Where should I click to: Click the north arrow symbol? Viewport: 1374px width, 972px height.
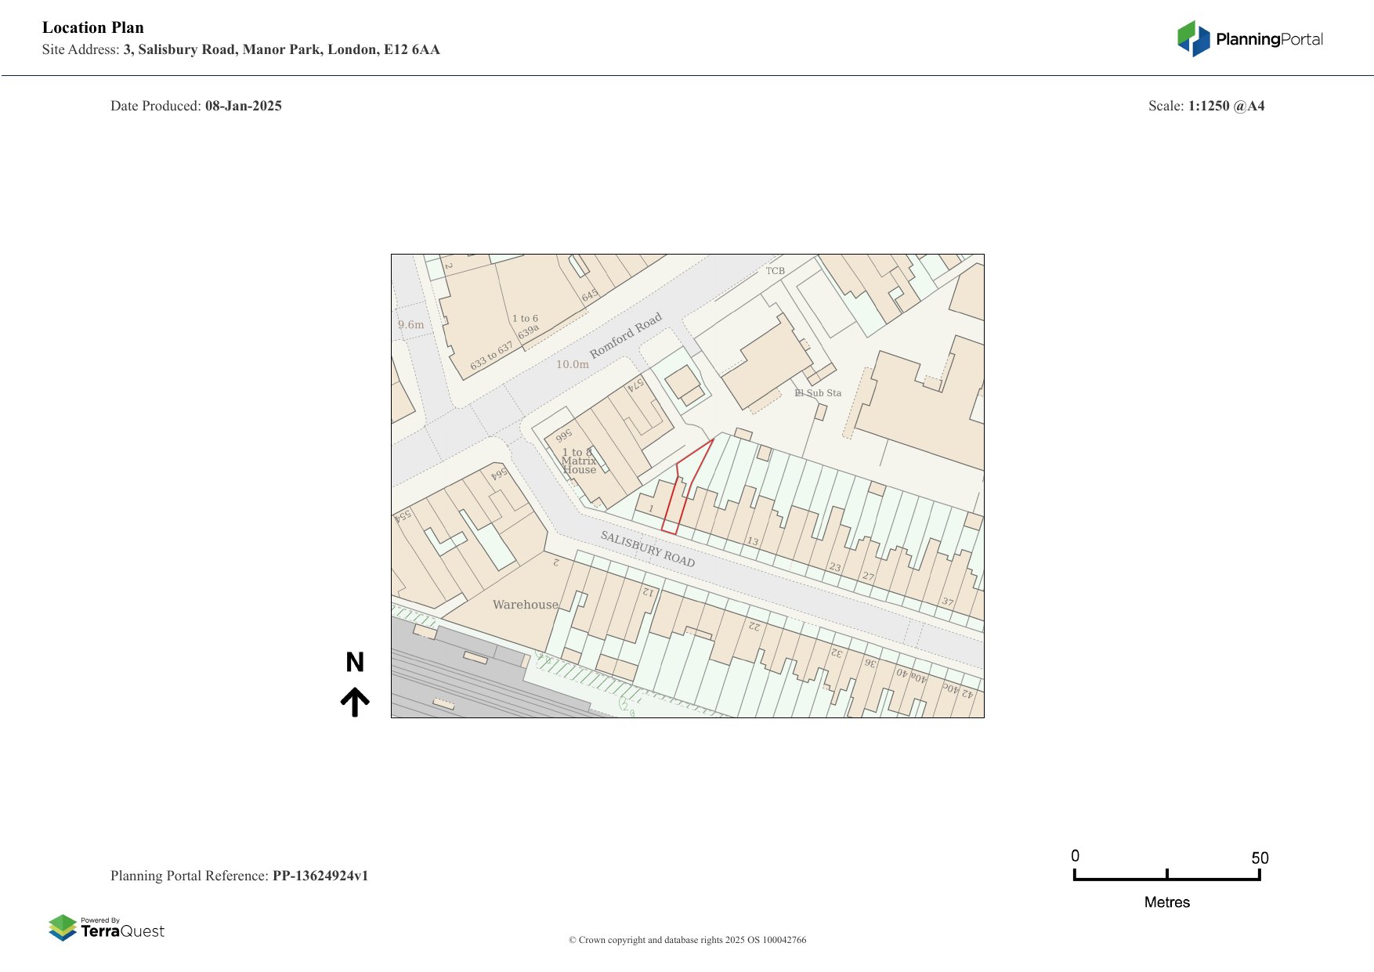355,702
